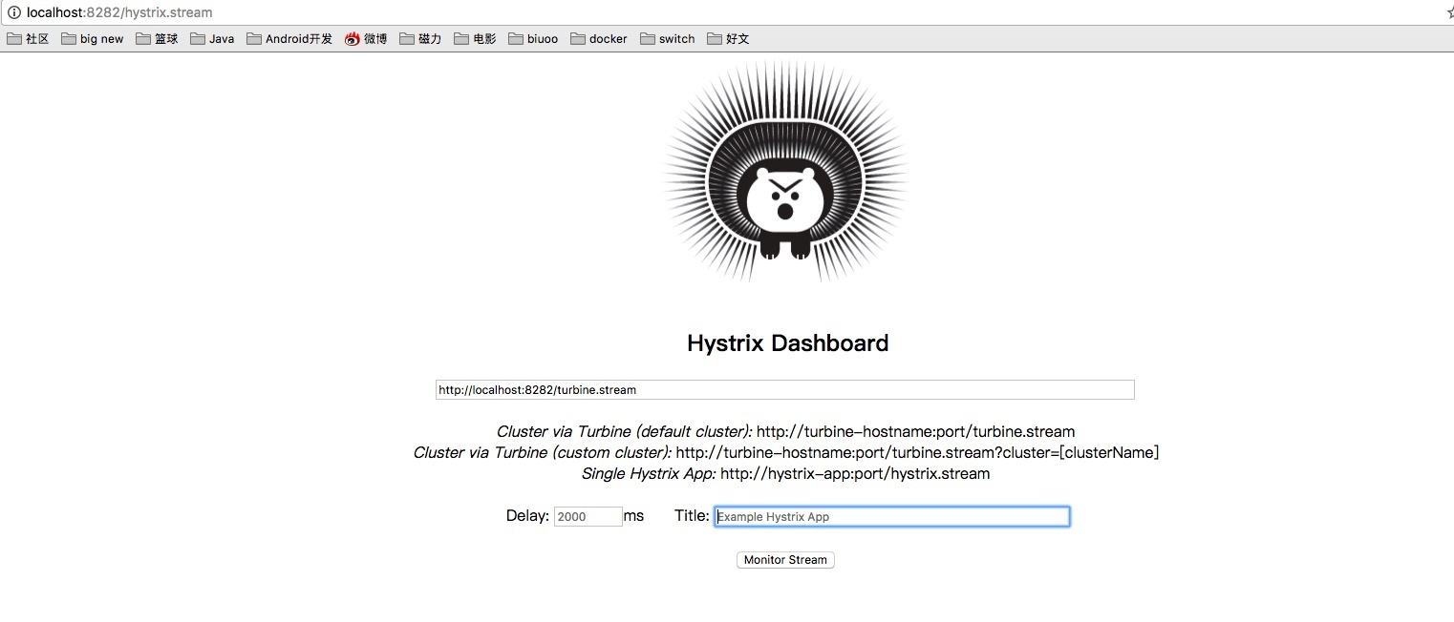1454x622 pixels.
Task: Open the docker bookmark folder
Action: click(x=599, y=39)
